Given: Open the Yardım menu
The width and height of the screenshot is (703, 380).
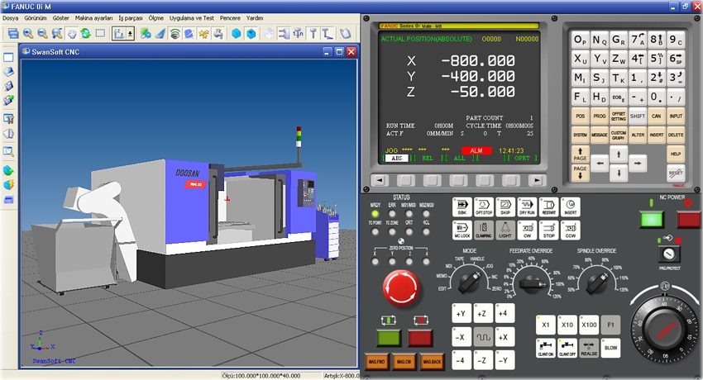Looking at the screenshot, I should 255,18.
